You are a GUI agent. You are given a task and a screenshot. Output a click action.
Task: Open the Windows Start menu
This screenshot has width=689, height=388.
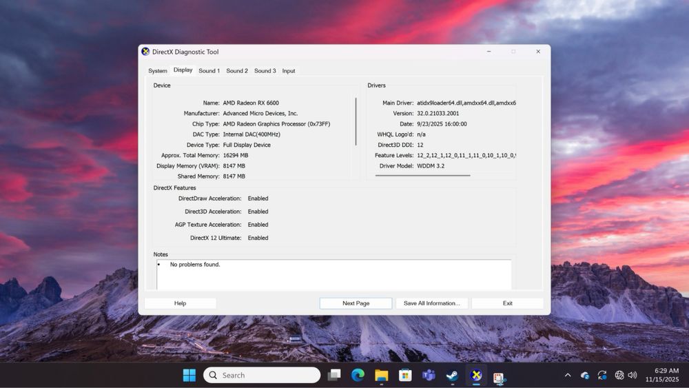(x=189, y=376)
